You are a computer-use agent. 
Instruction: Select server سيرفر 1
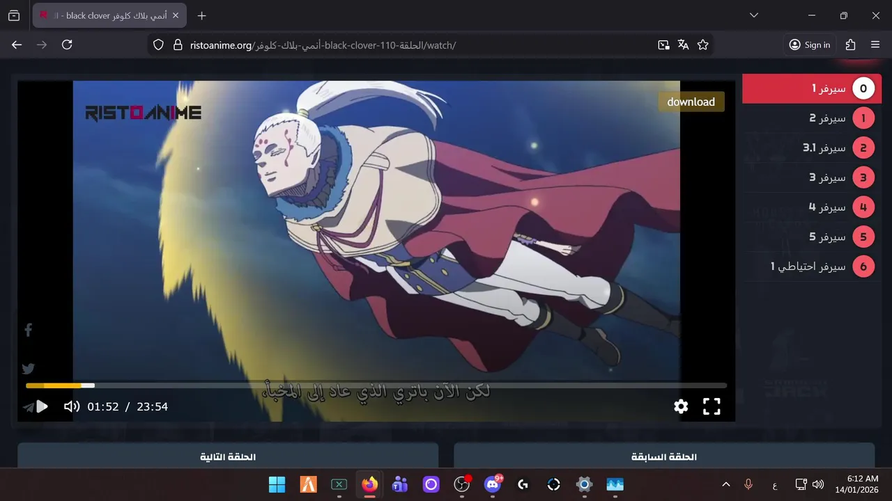click(812, 88)
